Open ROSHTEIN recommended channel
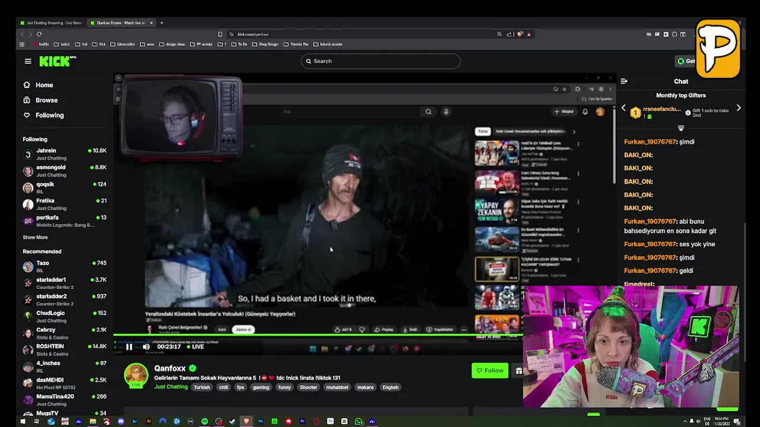Image resolution: width=760 pixels, height=427 pixels. click(65, 350)
